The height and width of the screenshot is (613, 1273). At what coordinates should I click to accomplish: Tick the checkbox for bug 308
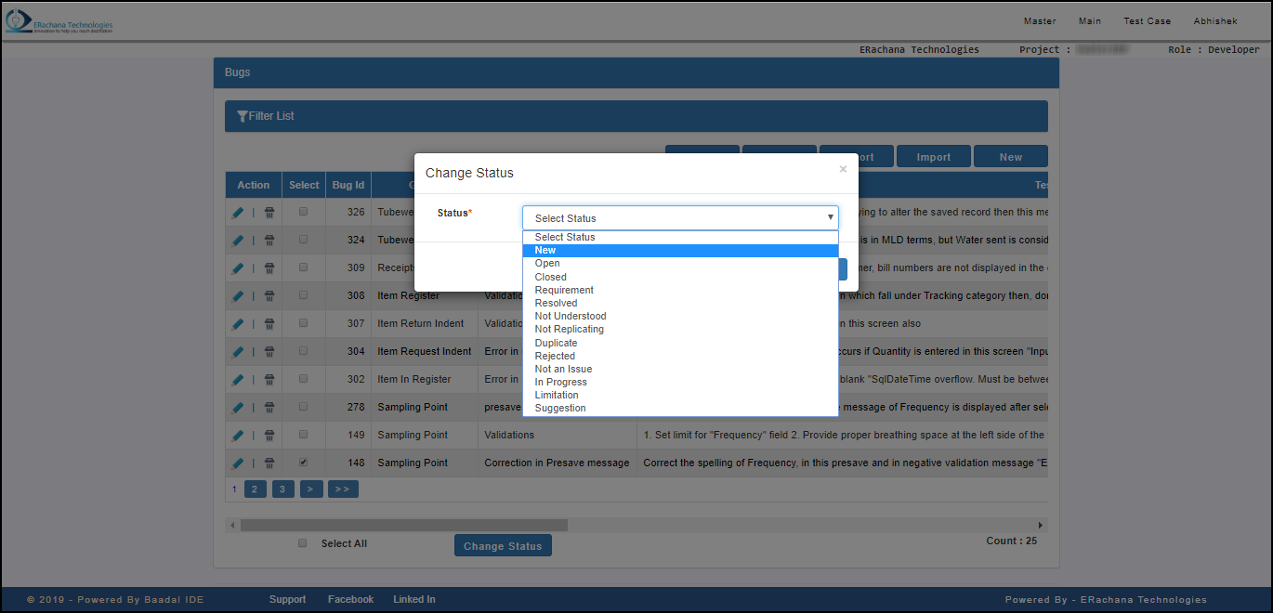coord(303,294)
